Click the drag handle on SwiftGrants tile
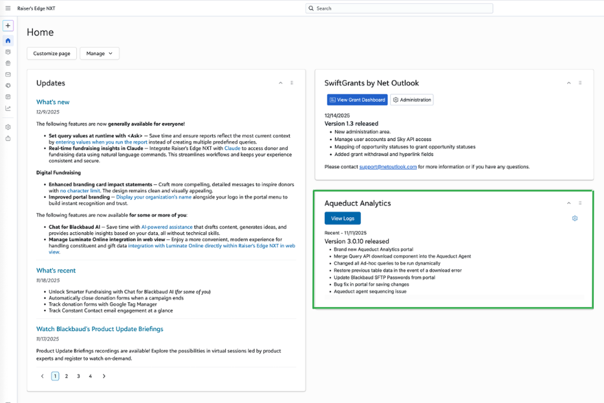The image size is (604, 403). pyautogui.click(x=579, y=83)
